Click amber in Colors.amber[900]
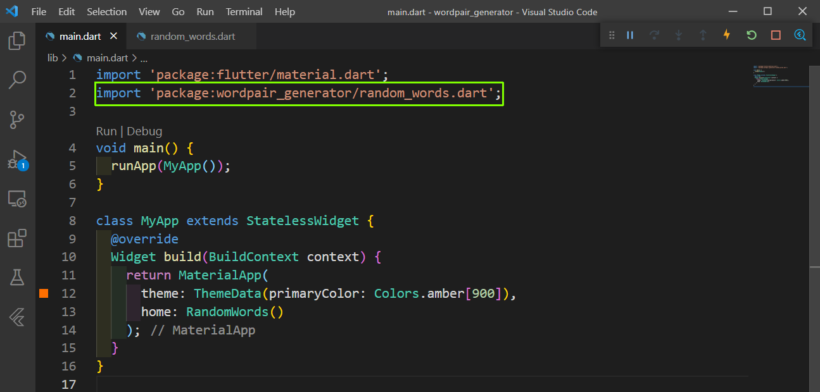820x392 pixels. click(446, 293)
